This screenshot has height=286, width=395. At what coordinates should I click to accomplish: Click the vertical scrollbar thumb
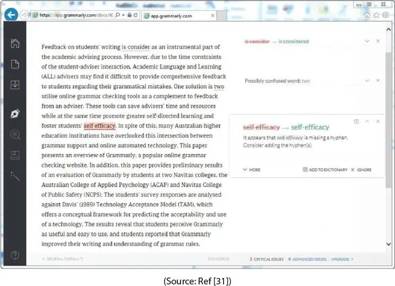[389, 120]
